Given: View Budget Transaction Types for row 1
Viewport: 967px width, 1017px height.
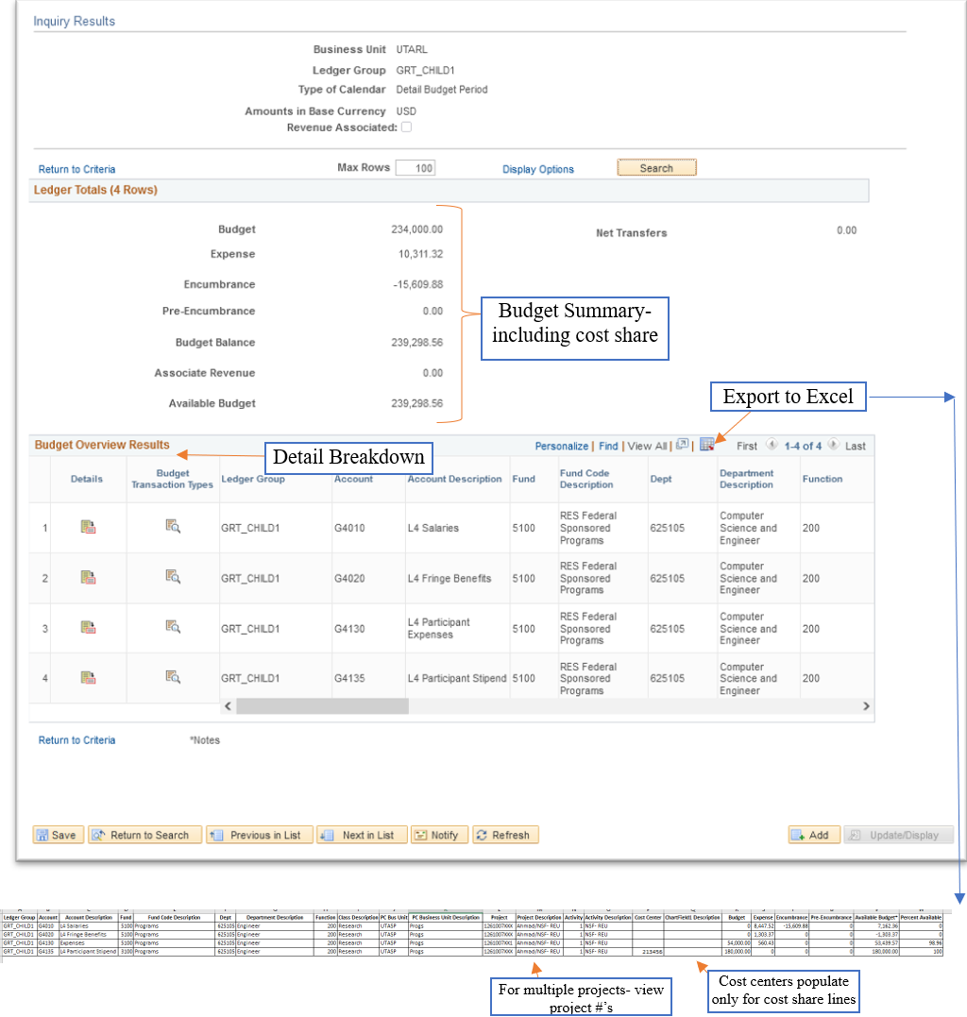Looking at the screenshot, I should pos(173,526).
